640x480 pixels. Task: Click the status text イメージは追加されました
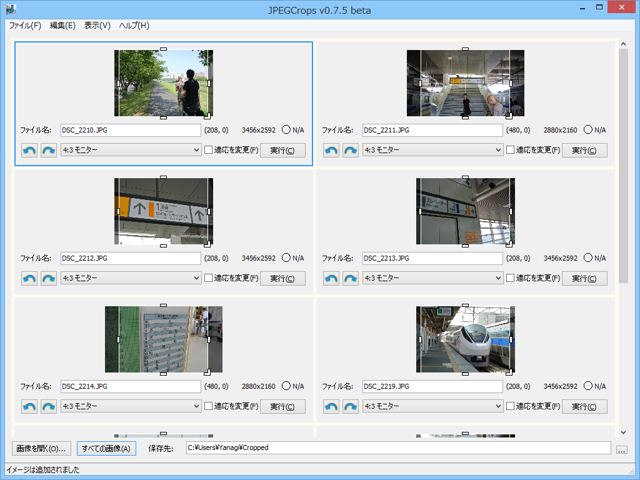[43, 470]
